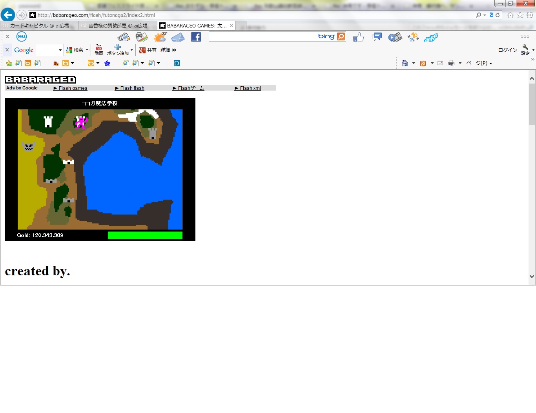The image size is (536, 413).
Task: Open the RSS feeds dropdown arrow
Action: 432,63
